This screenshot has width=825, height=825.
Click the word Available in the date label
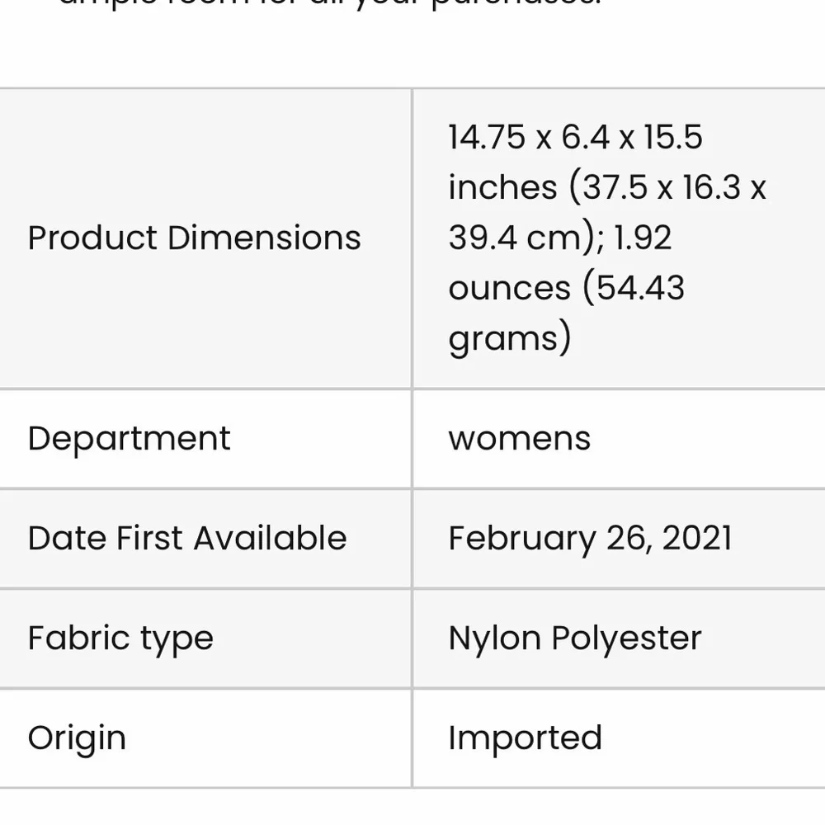pos(270,538)
